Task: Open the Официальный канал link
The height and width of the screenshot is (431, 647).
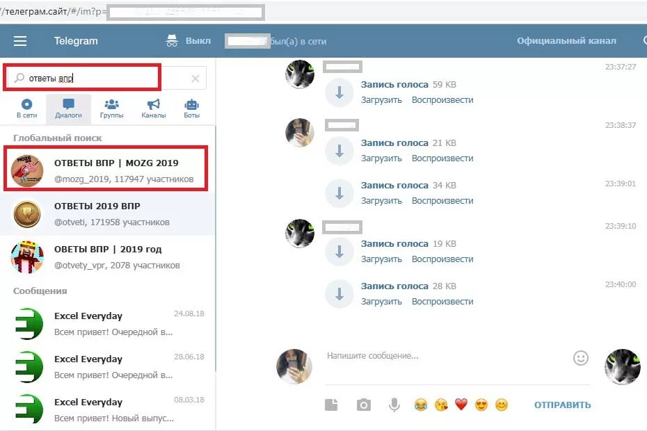Action: point(566,41)
